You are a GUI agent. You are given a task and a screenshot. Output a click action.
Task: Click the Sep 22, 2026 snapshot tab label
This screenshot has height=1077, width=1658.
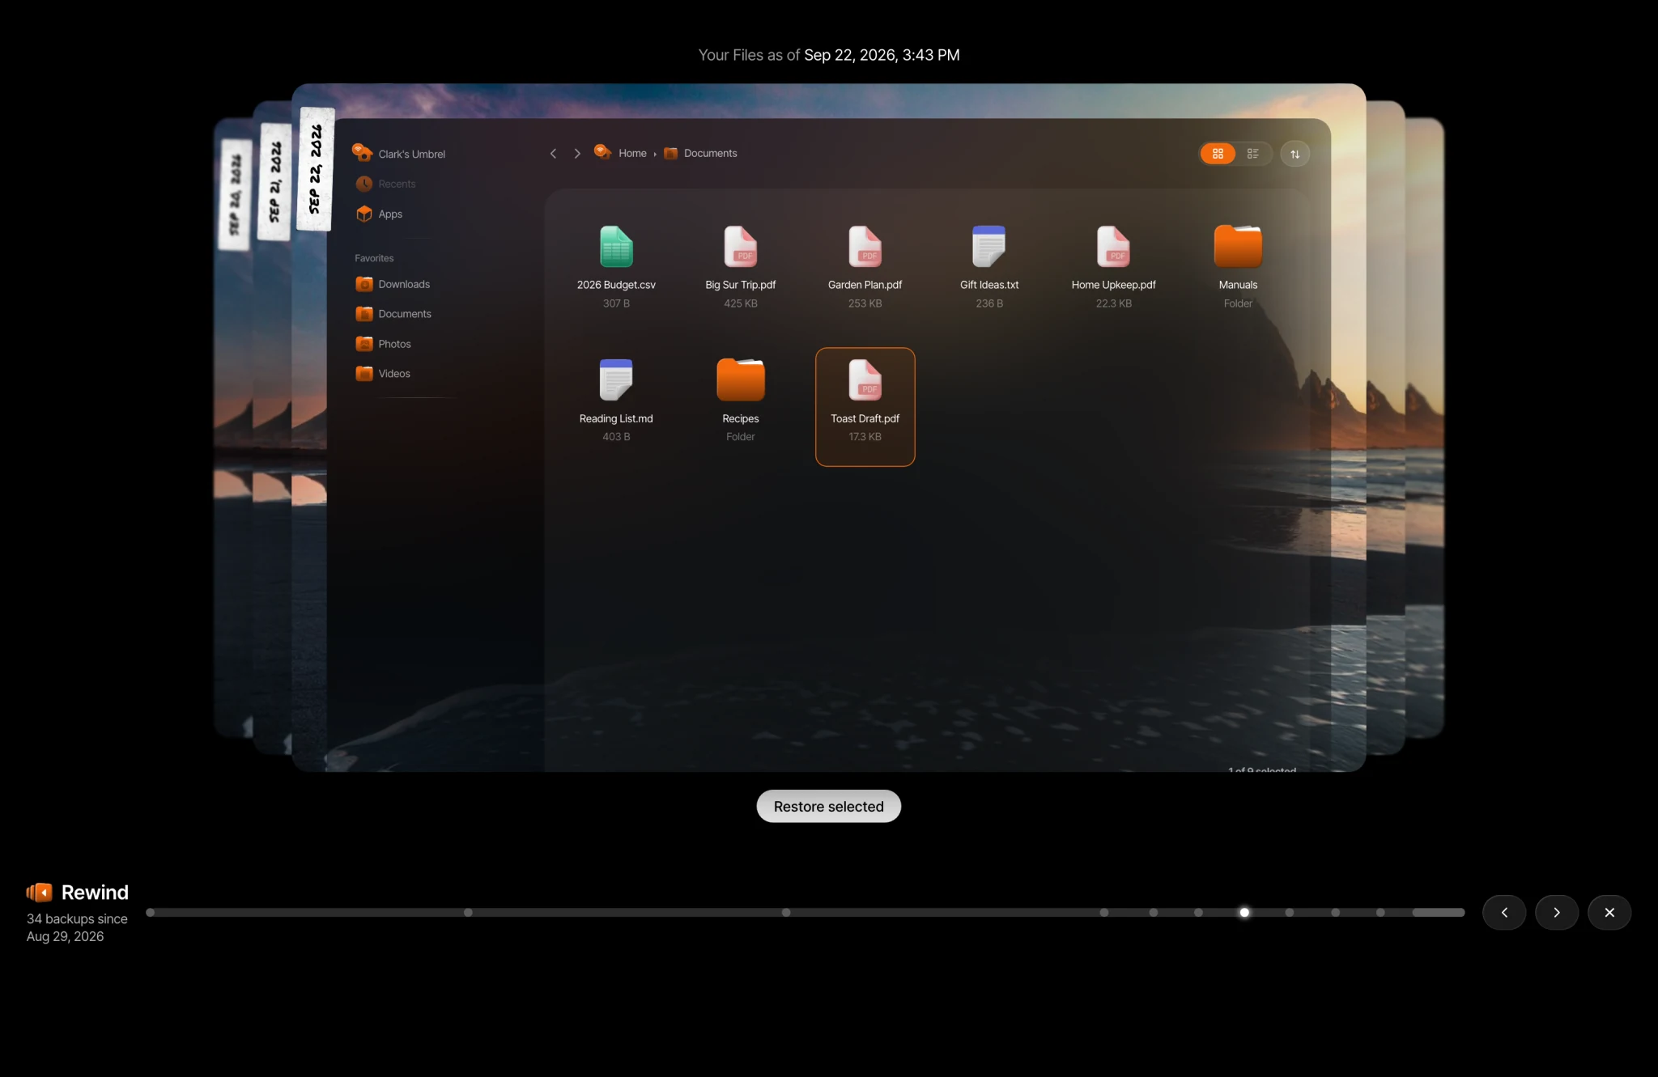click(316, 169)
